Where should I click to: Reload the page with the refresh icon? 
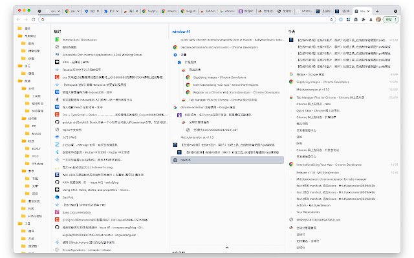click(x=33, y=19)
